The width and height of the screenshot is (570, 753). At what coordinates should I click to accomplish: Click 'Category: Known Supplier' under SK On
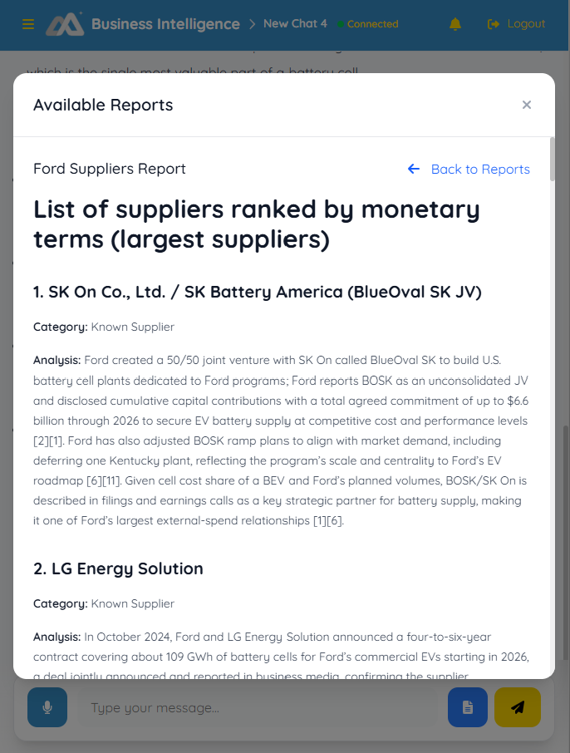(104, 327)
